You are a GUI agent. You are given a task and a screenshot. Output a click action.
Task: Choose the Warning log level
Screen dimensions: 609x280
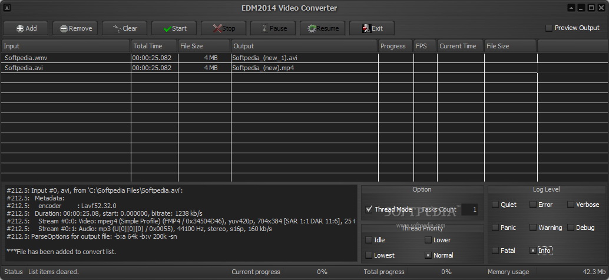(533, 228)
